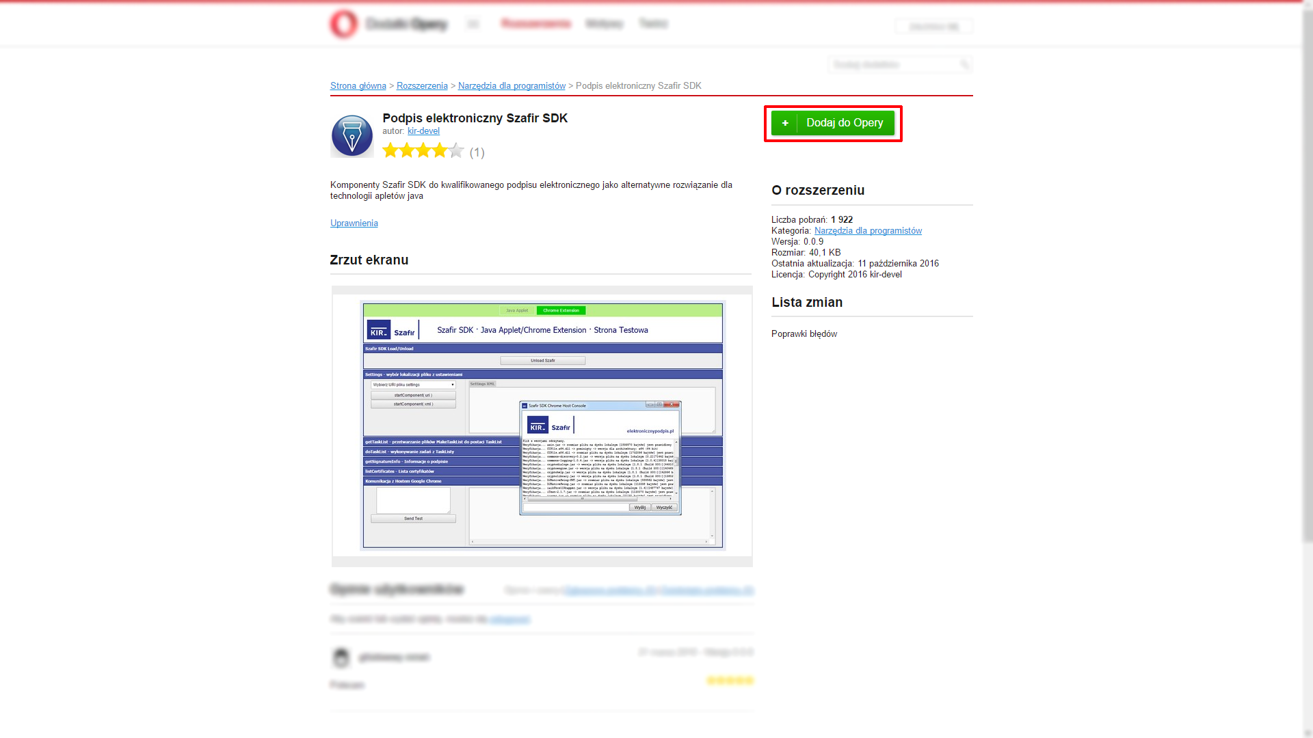Click the login button in top right
1313x738 pixels.
(x=933, y=27)
